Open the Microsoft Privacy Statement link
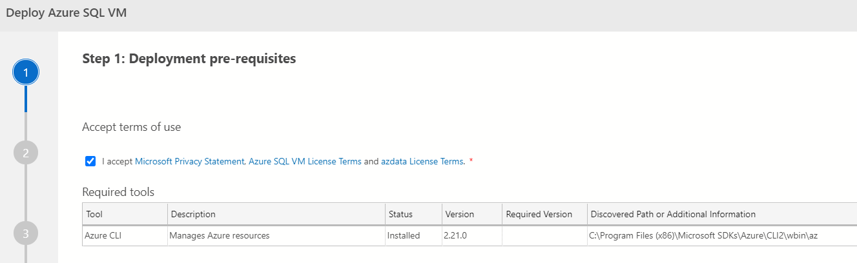Screen dimensions: 857x263 [x=190, y=162]
